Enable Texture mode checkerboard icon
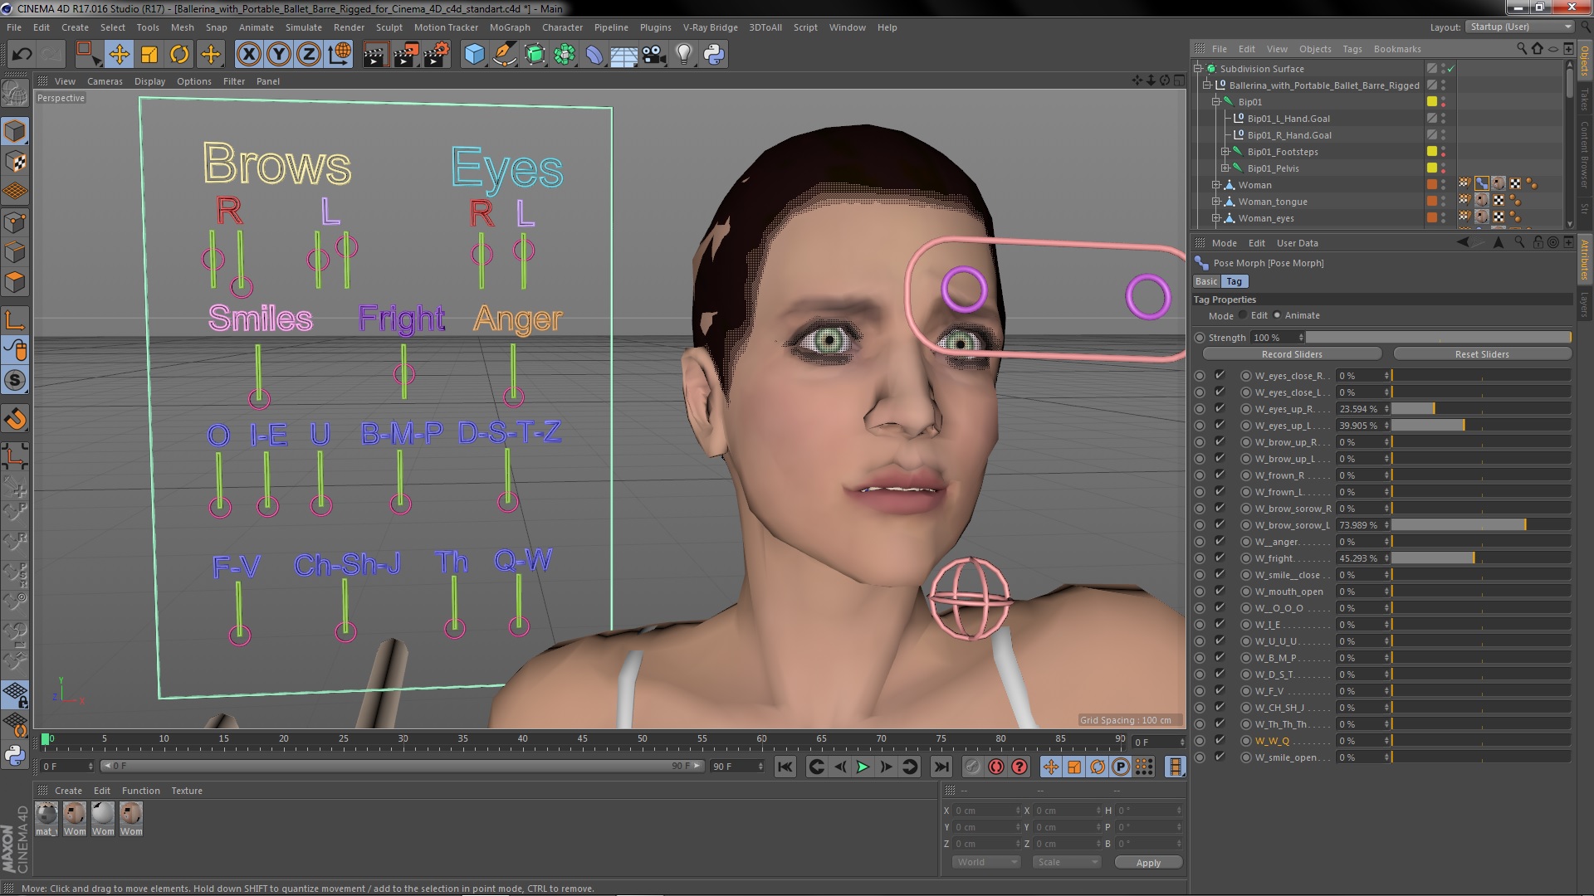Image resolution: width=1594 pixels, height=896 pixels. [x=15, y=161]
